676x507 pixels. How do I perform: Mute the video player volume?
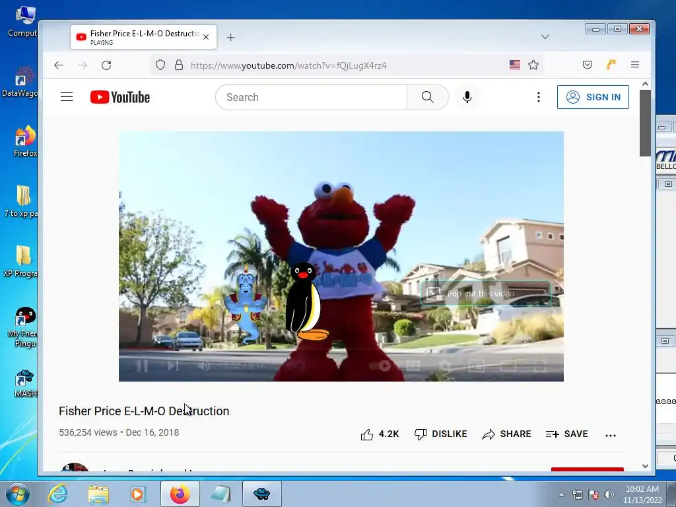[x=204, y=366]
